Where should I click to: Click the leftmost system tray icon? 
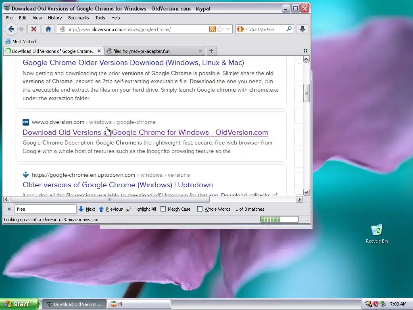pos(369,304)
